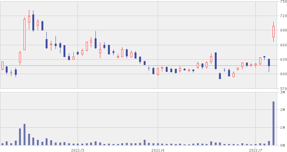Click the 630 price axis label
287x152 pixels.
[x=282, y=59]
